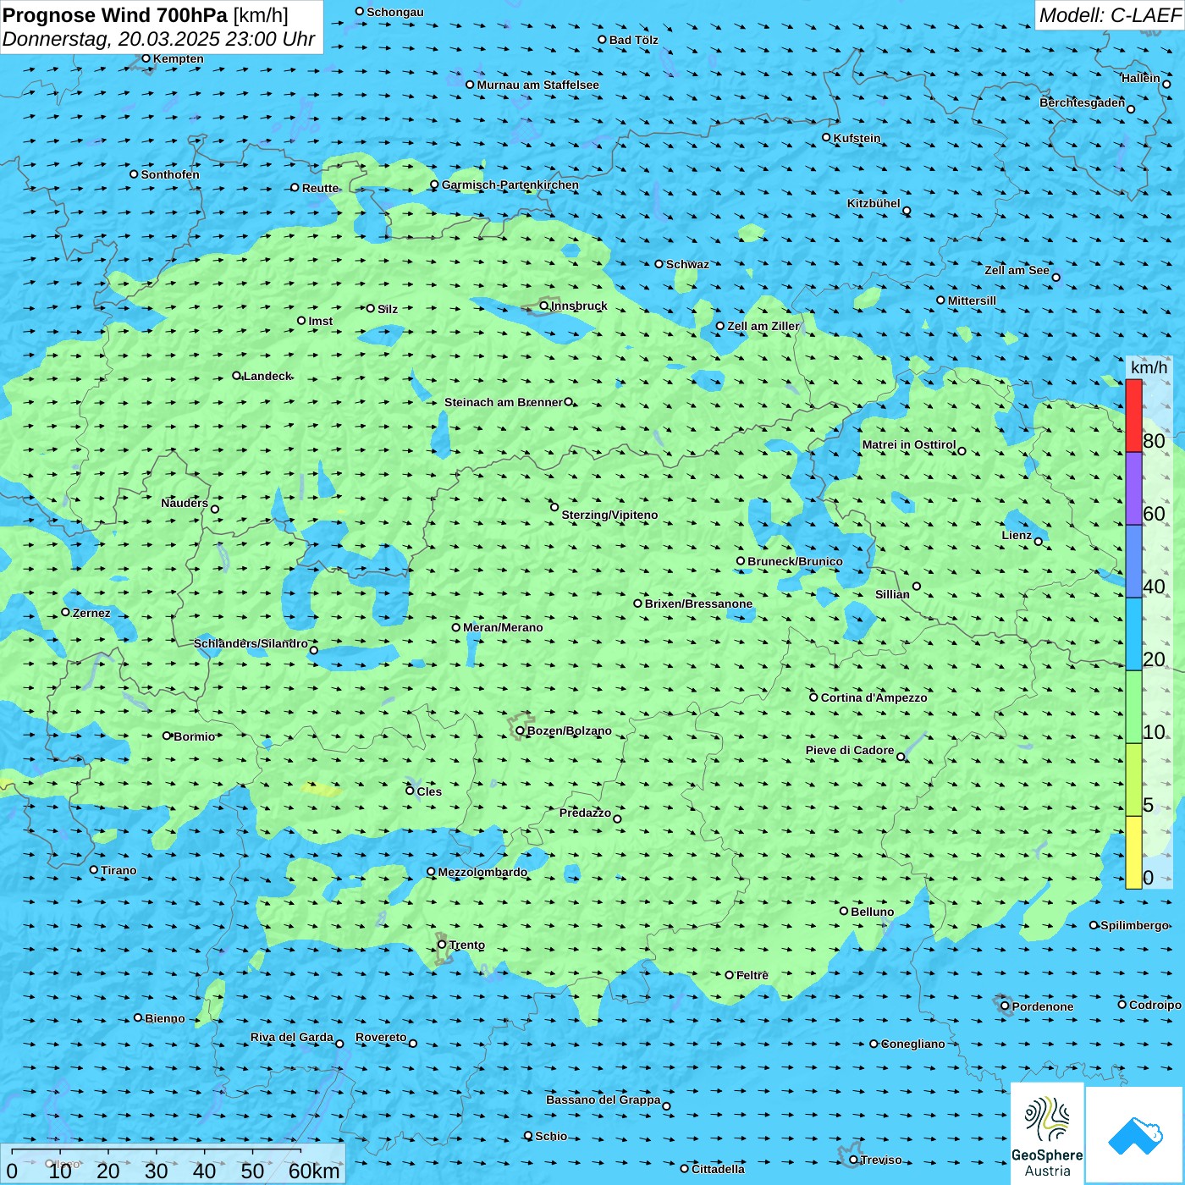Click the GeoSphere Austria logo

pos(1047,1133)
